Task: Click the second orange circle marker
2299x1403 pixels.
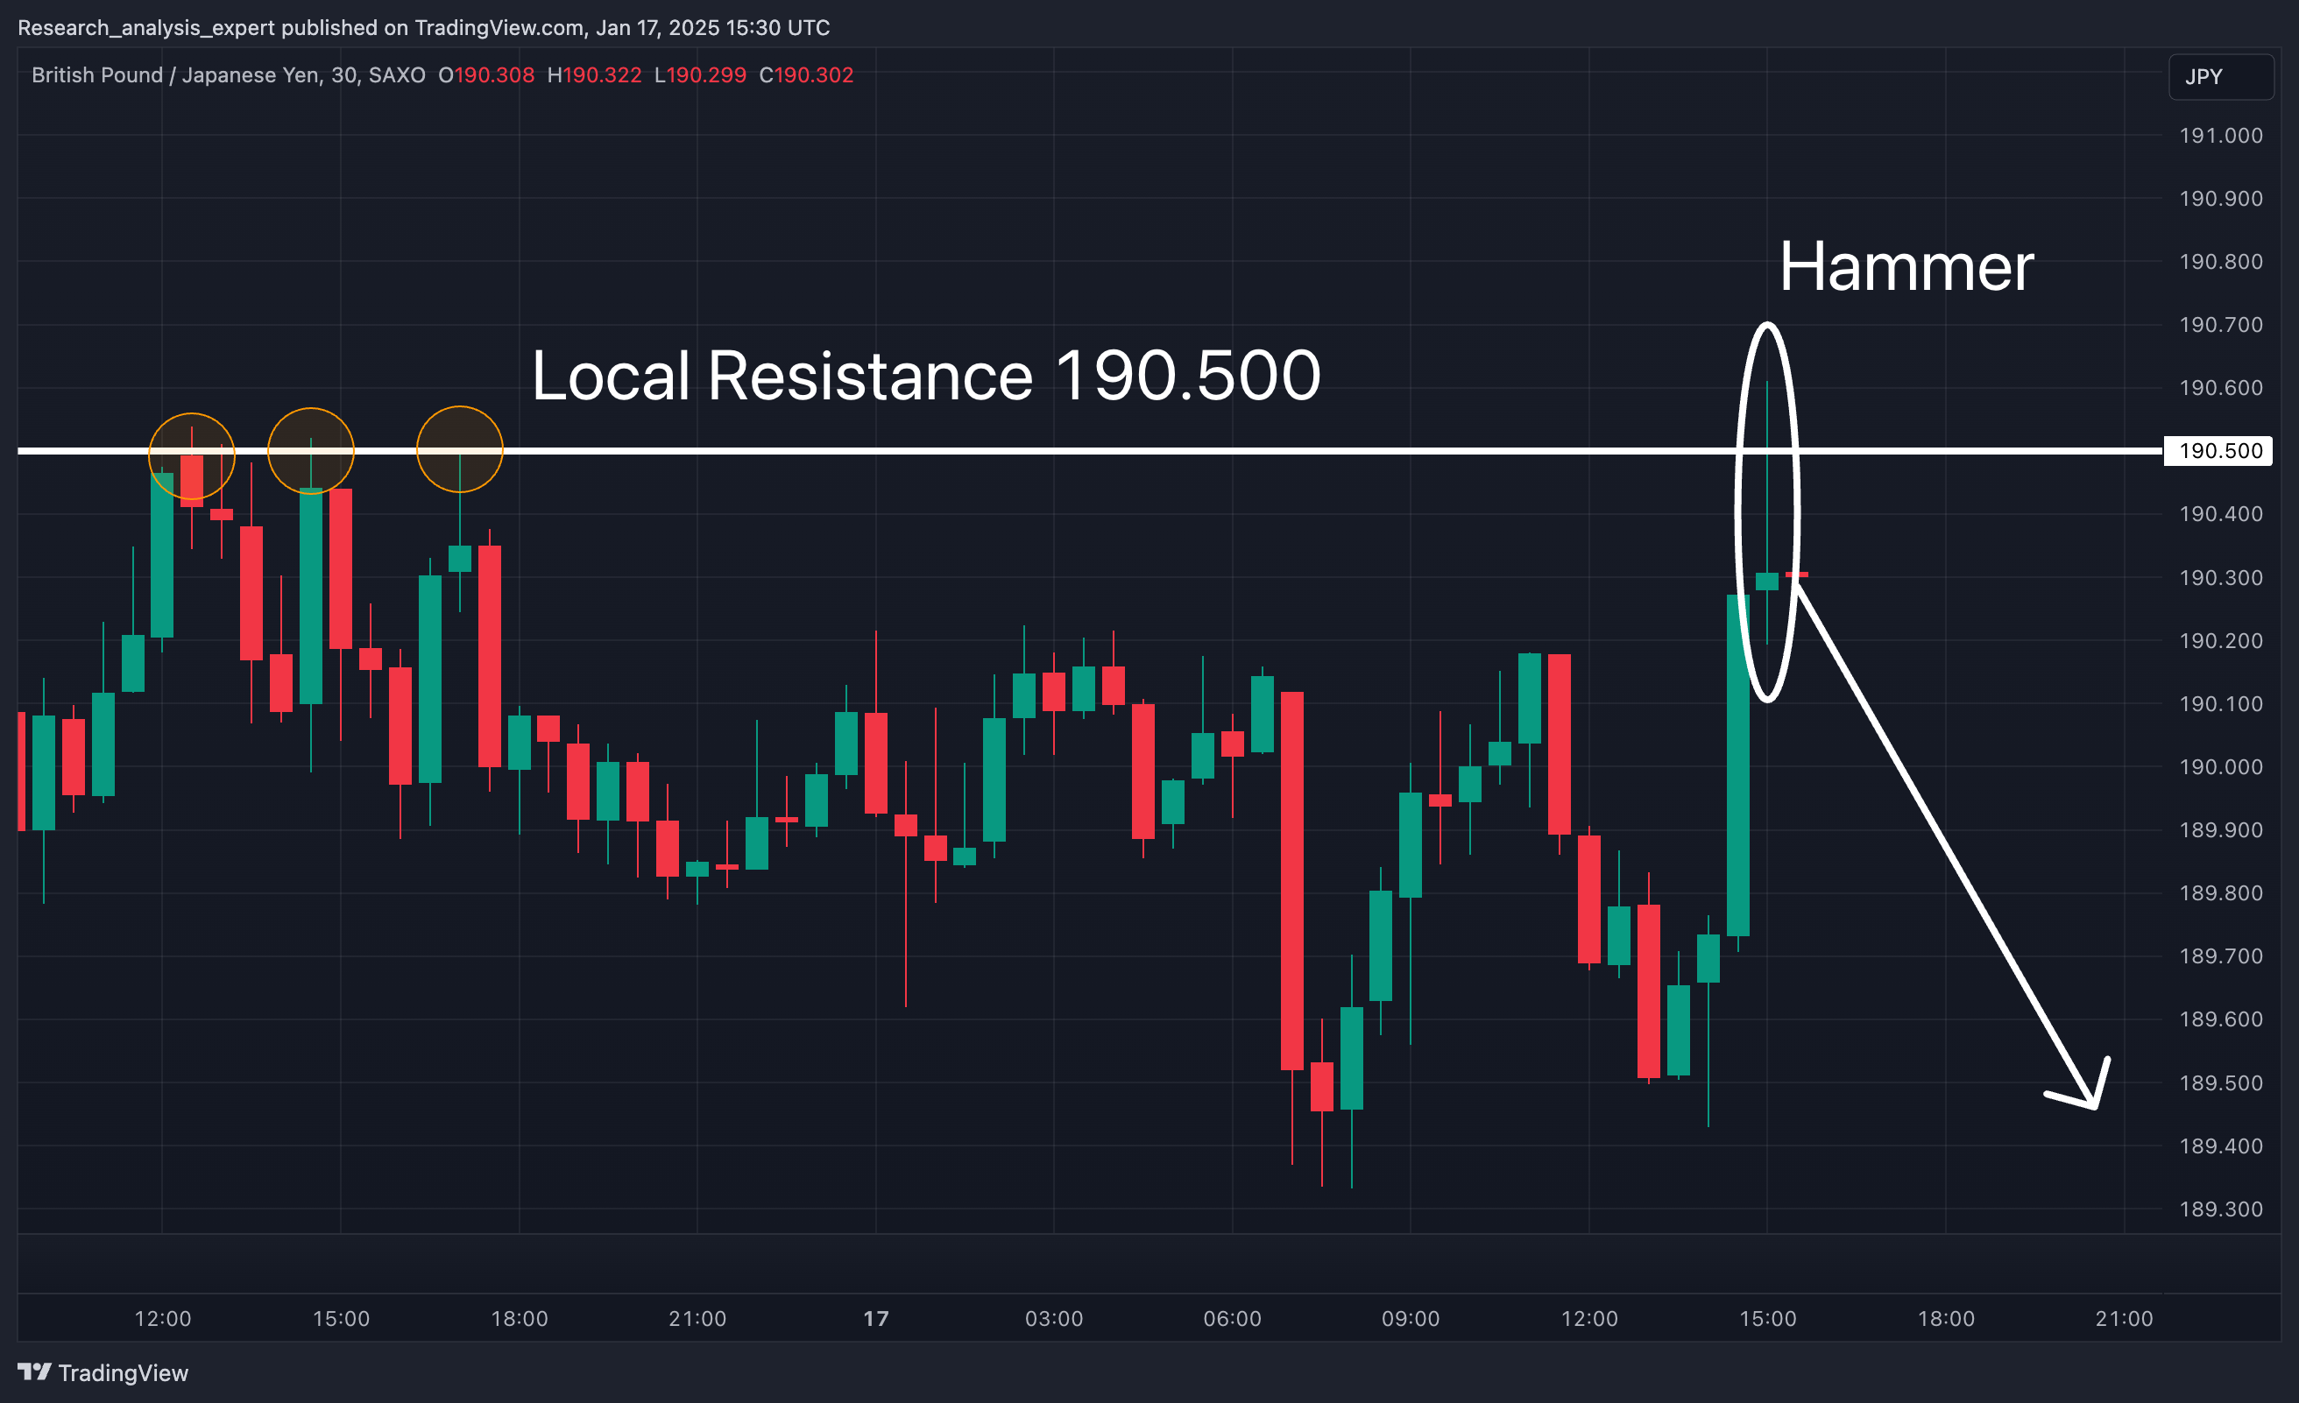Action: pos(311,450)
